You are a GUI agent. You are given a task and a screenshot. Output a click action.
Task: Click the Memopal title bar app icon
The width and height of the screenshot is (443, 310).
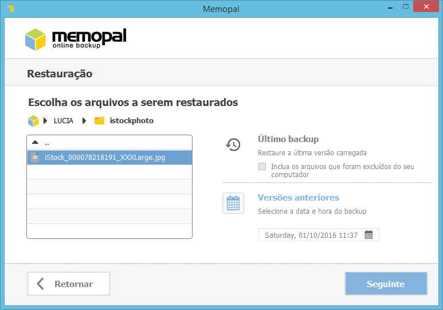10,9
